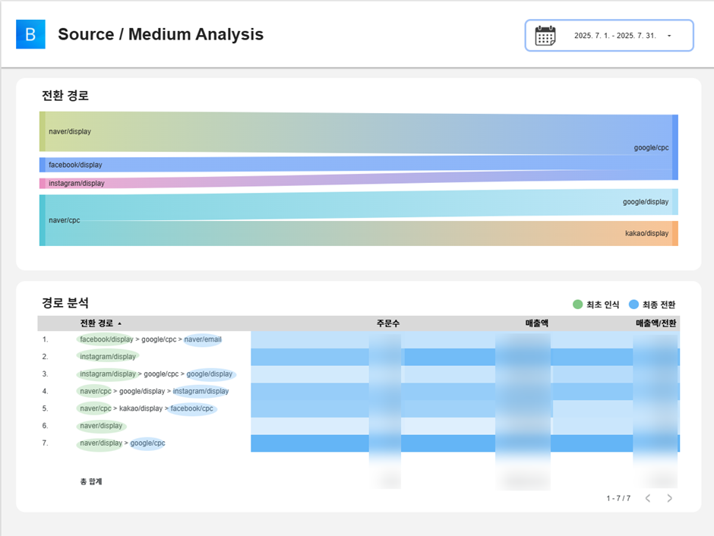Click the blue B logo icon

click(x=30, y=34)
